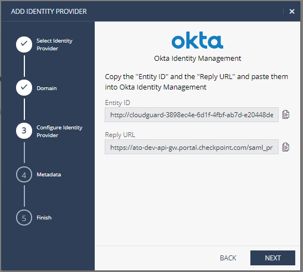
Task: Click the step 3 number circle
Action: point(24,131)
